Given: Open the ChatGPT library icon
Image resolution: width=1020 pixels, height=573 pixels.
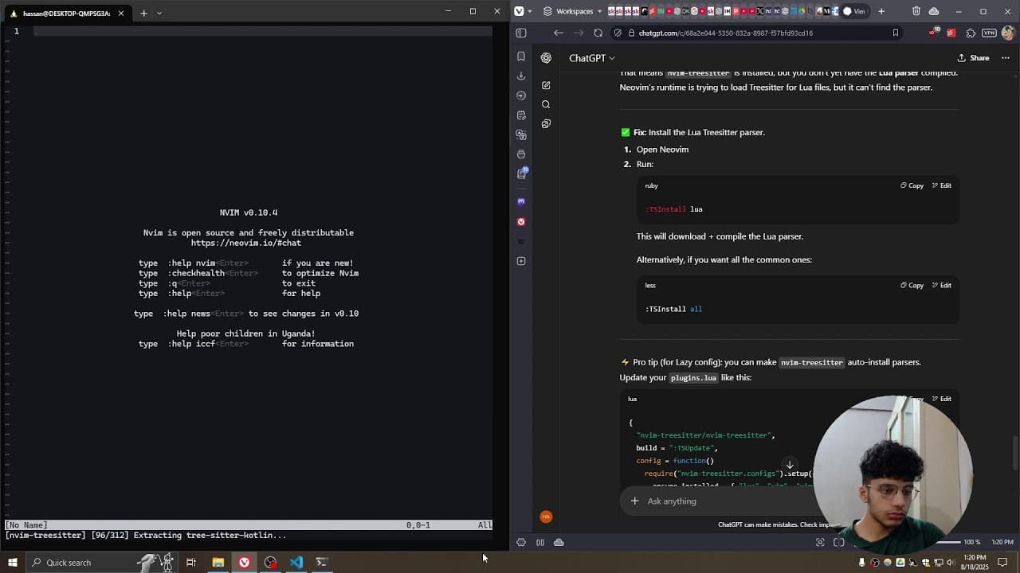Looking at the screenshot, I should click(x=546, y=123).
